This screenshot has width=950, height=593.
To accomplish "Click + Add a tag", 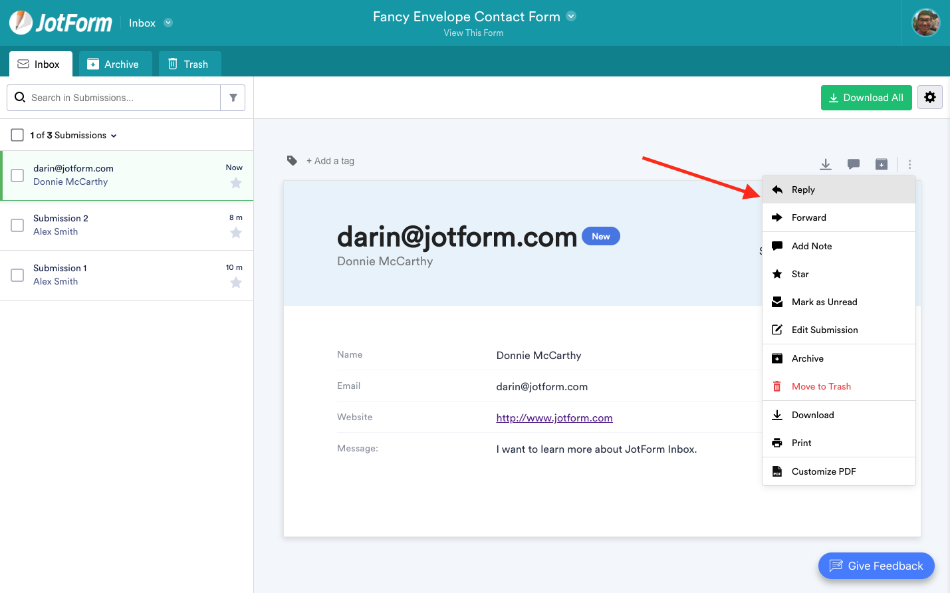I will pos(330,161).
